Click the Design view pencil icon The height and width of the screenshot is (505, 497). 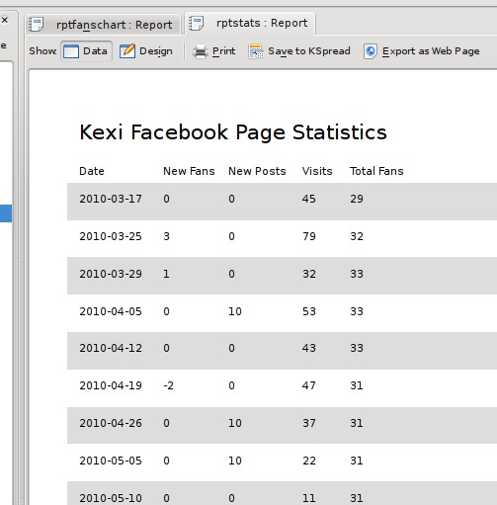coord(127,51)
